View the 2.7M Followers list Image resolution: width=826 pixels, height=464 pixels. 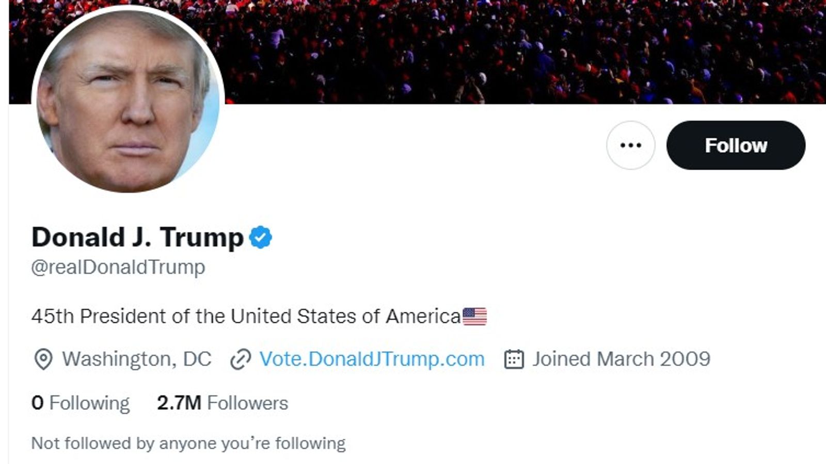[222, 402]
